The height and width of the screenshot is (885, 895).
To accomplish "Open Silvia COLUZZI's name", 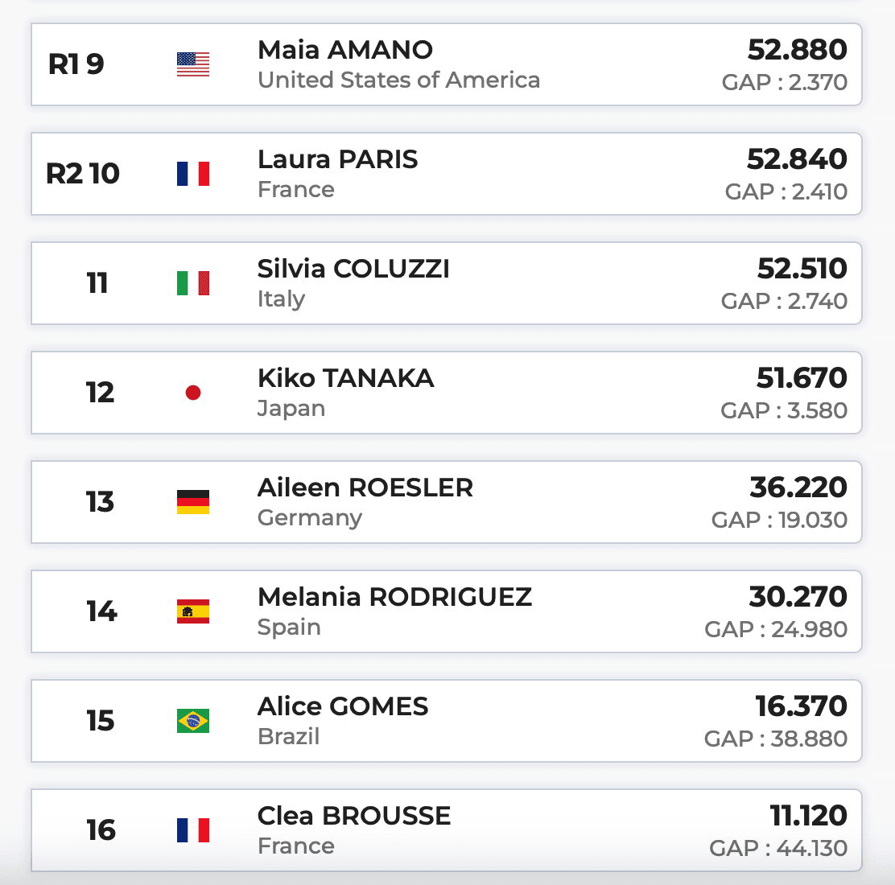I will pos(353,269).
